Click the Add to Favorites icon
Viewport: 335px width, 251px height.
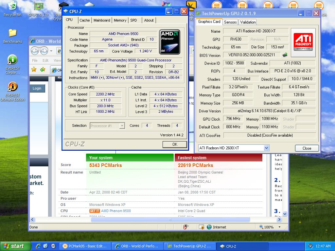point(43,69)
